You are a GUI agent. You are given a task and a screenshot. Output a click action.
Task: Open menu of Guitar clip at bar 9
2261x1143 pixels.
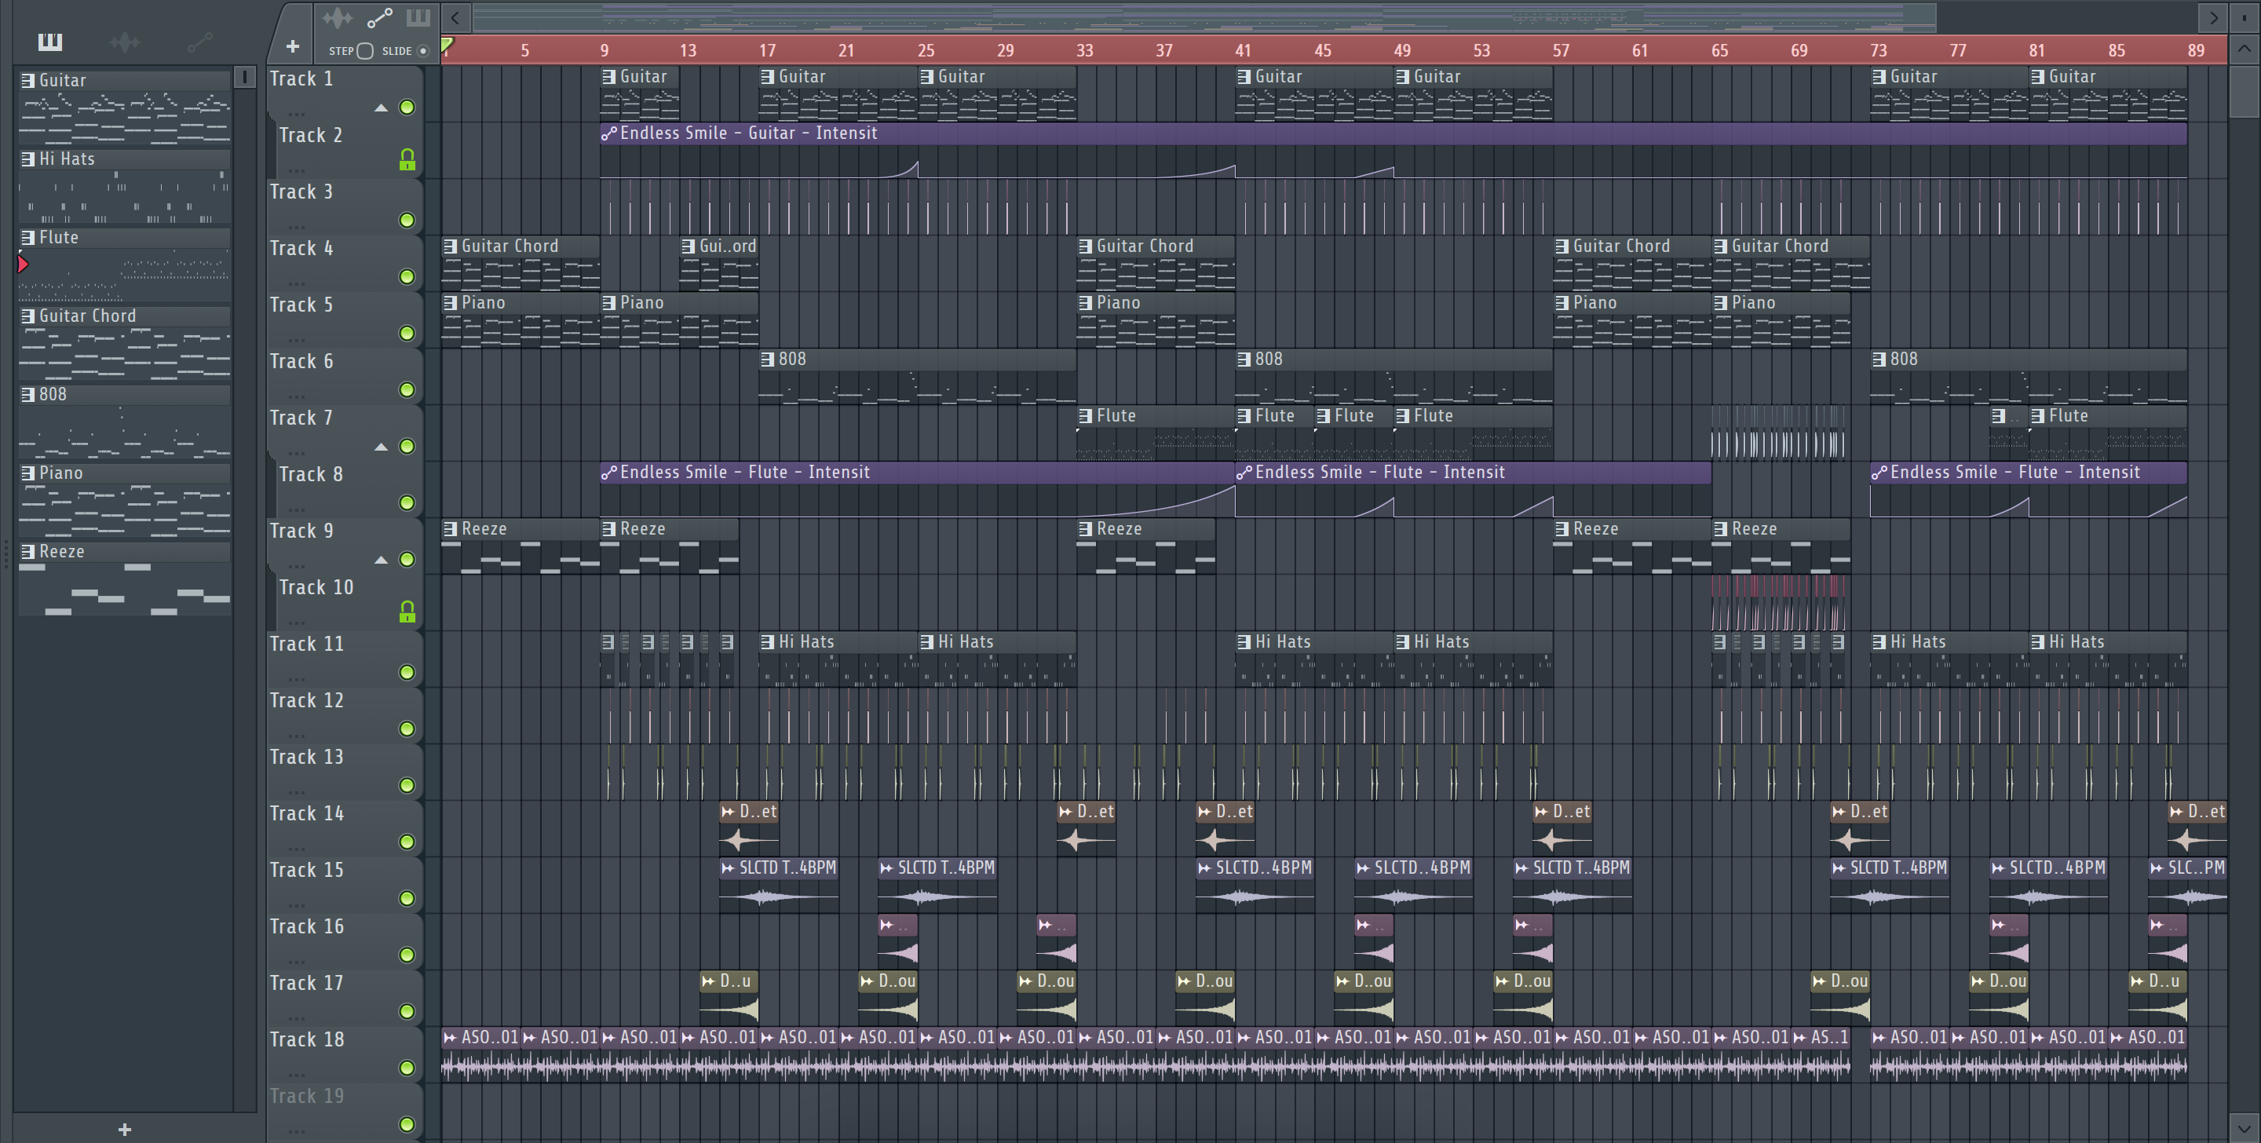[x=608, y=76]
